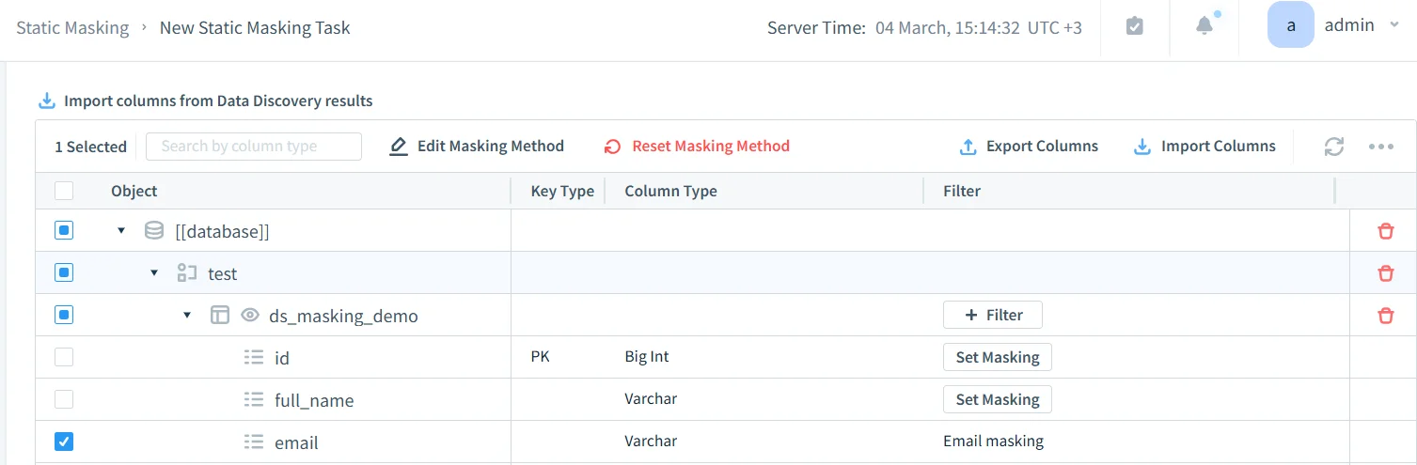Viewport: 1417px width, 465px height.
Task: Click the full_name row's Varchar type cell
Action: pyautogui.click(x=651, y=398)
